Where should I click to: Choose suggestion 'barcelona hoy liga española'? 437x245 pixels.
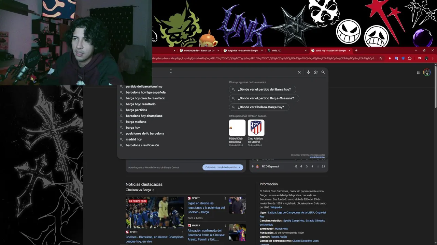pyautogui.click(x=145, y=92)
